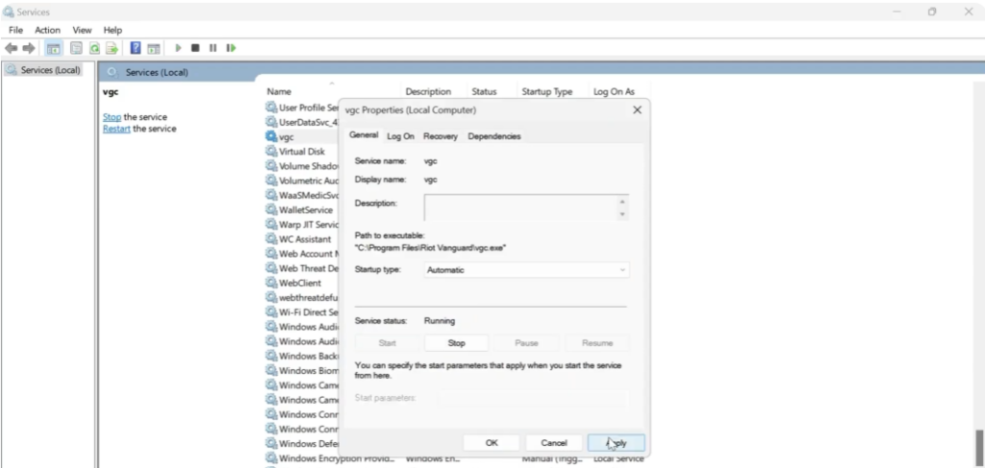Expand the Startup type dropdown
This screenshot has width=985, height=468.
coord(527,270)
